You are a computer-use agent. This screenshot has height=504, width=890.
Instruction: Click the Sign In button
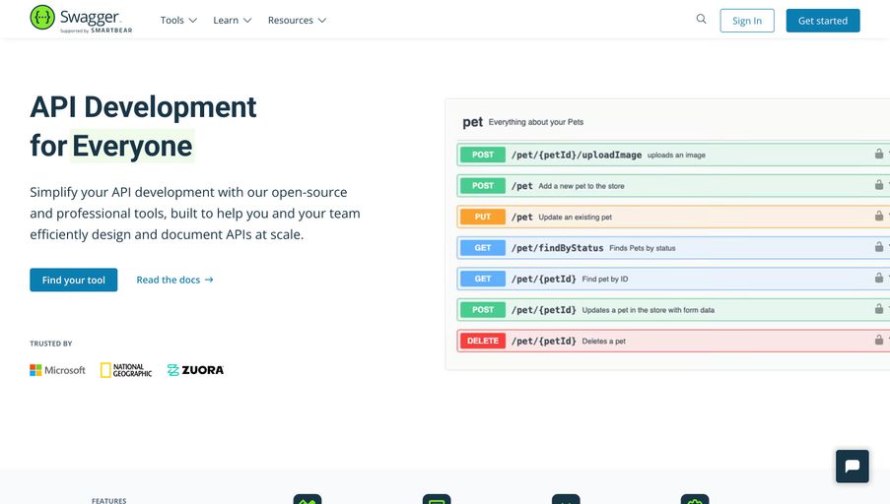(746, 21)
